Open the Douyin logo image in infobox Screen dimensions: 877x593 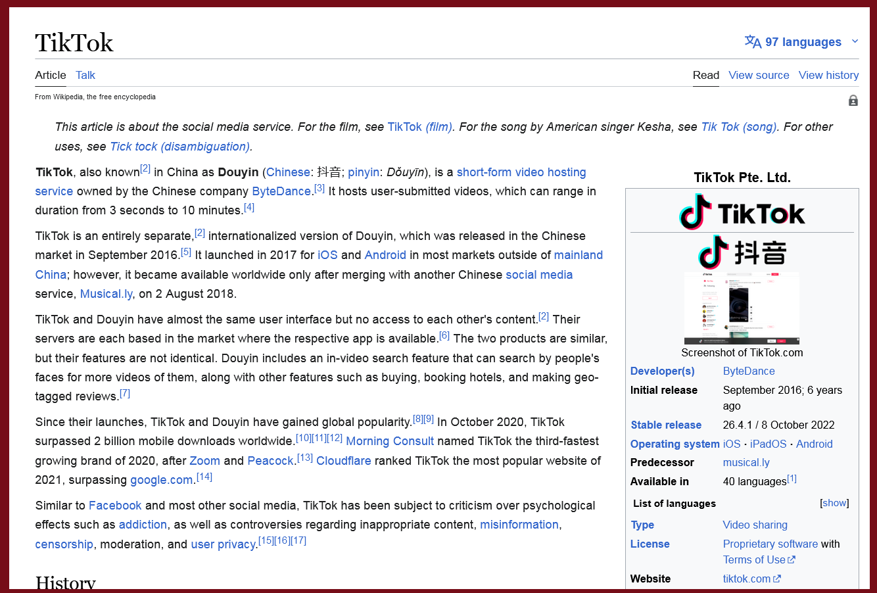pyautogui.click(x=742, y=252)
